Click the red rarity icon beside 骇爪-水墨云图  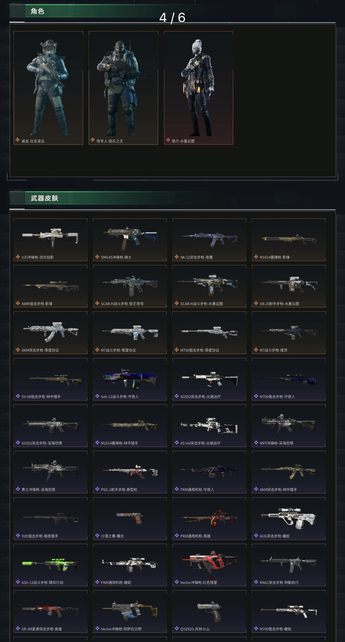[168, 140]
